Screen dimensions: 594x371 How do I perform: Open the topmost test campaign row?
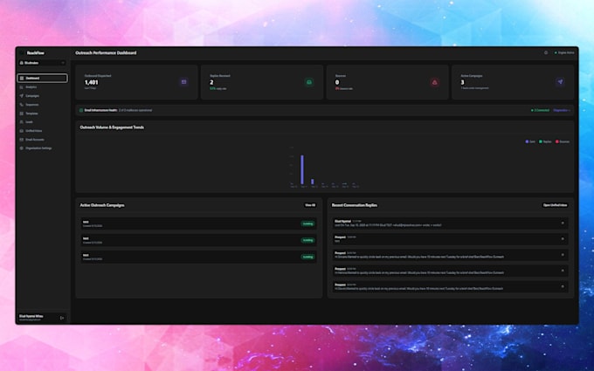[198, 223]
